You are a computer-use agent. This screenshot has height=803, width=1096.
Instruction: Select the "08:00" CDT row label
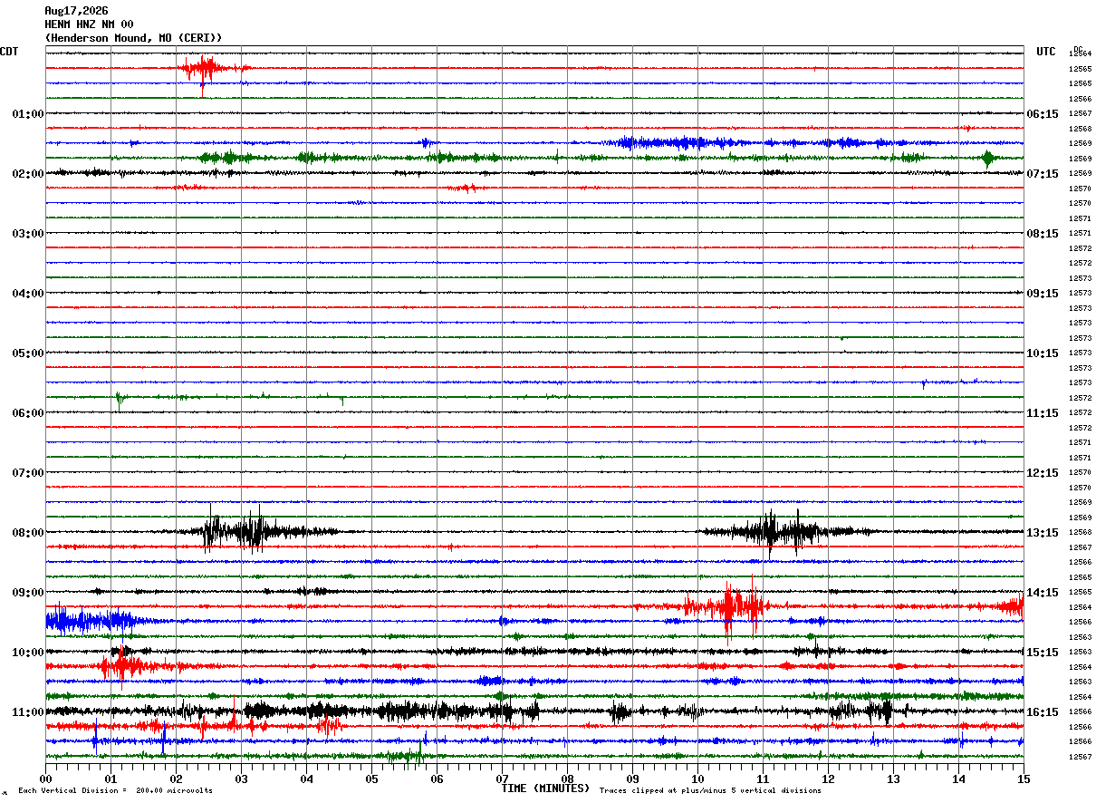(28, 533)
